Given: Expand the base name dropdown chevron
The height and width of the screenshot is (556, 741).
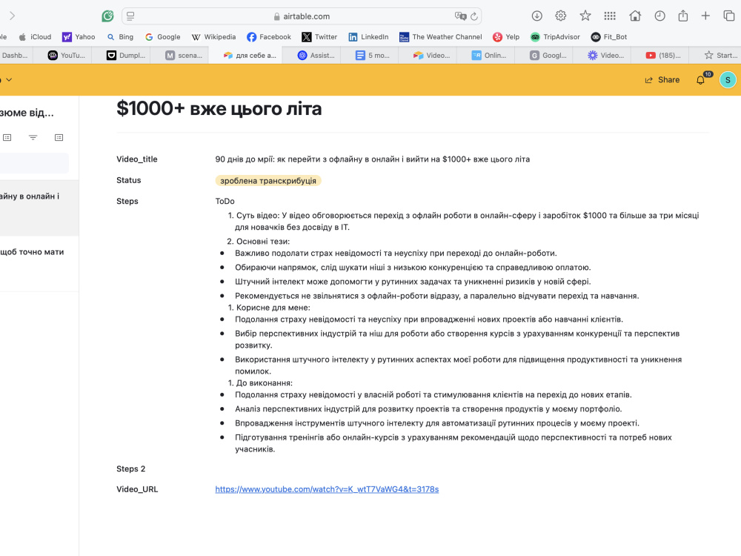Looking at the screenshot, I should point(9,79).
